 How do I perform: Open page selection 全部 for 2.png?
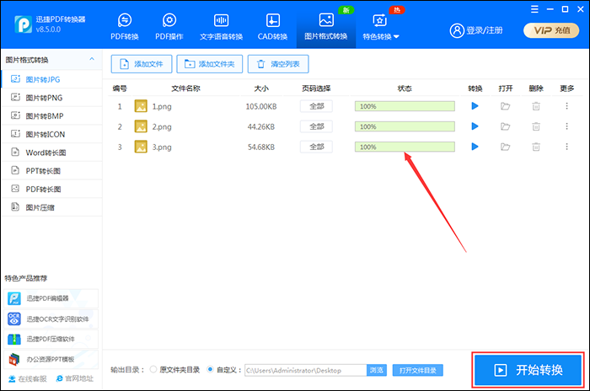click(316, 126)
